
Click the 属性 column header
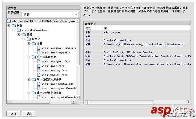(88, 28)
